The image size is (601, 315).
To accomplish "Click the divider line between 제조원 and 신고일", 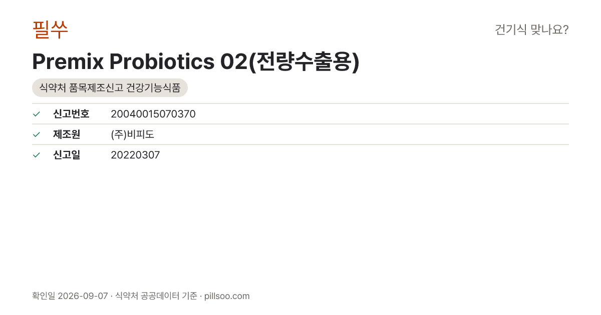I will [x=300, y=144].
